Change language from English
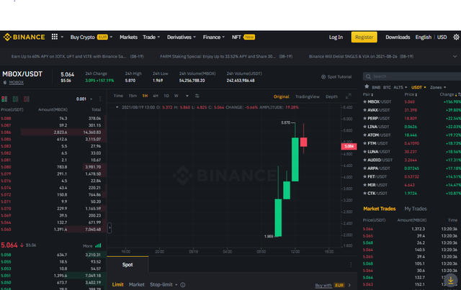 (423, 37)
